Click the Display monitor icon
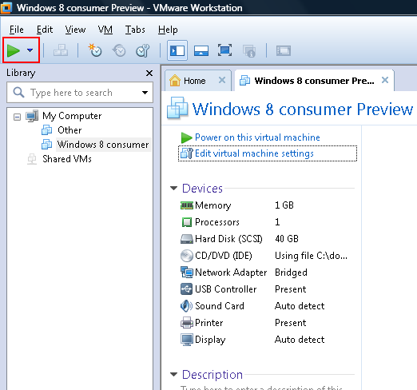Screen dimensions: 417x390 click(187, 340)
